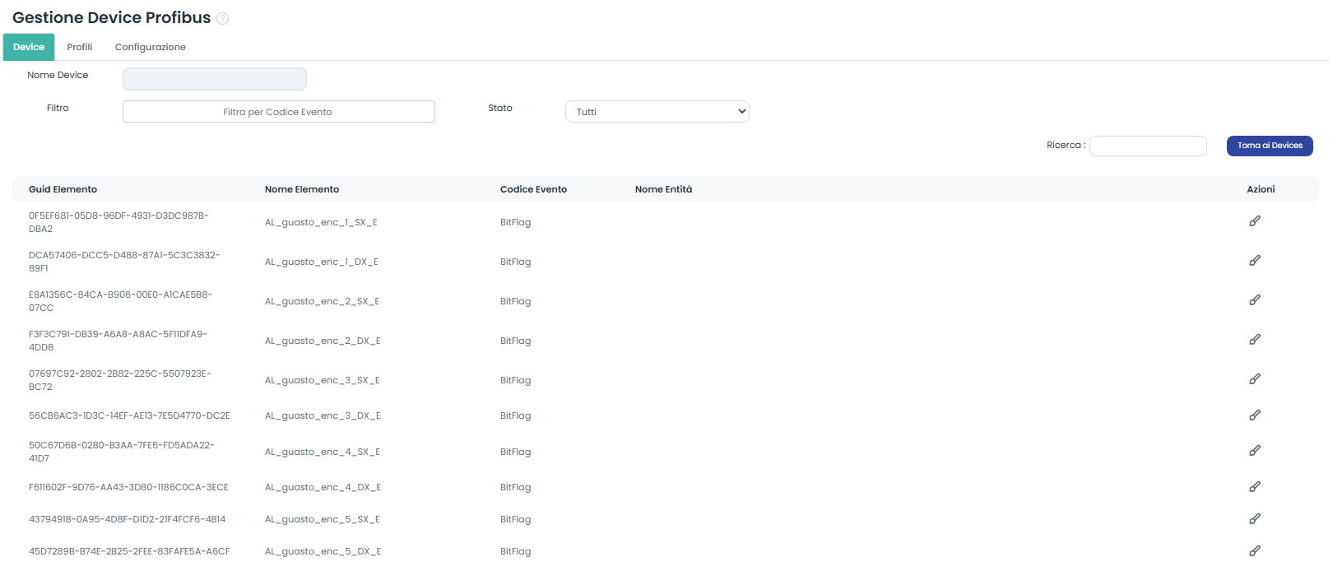The width and height of the screenshot is (1333, 580).
Task: Open edit action for AL_guasto_enc_3_DX_E
Action: (x=1254, y=415)
